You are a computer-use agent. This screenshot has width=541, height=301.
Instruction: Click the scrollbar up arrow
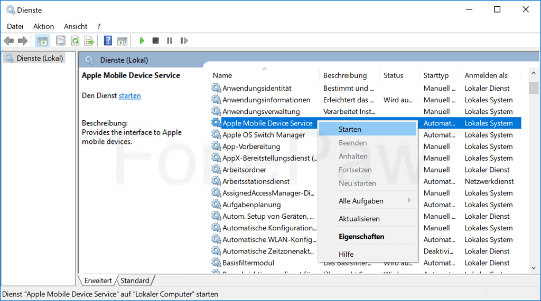534,73
